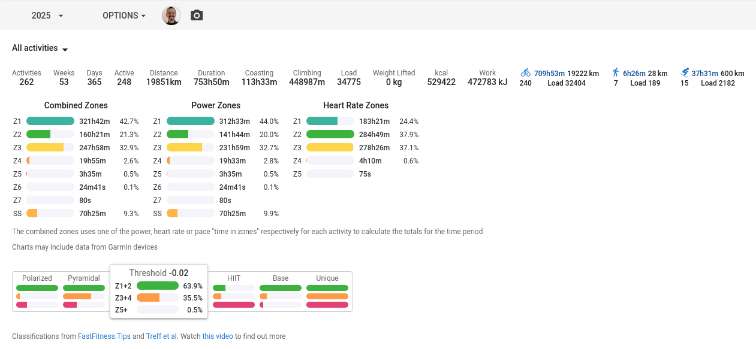
Task: Choose the HIIT classification card
Action: (234, 292)
